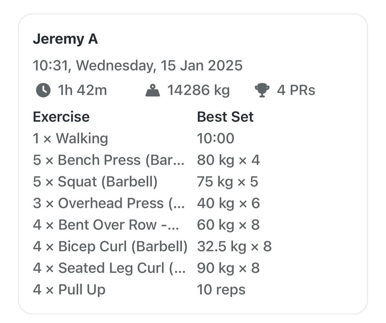Click the 32.5 kg × 8 best set
Image resolution: width=386 pixels, height=323 pixels.
point(234,246)
